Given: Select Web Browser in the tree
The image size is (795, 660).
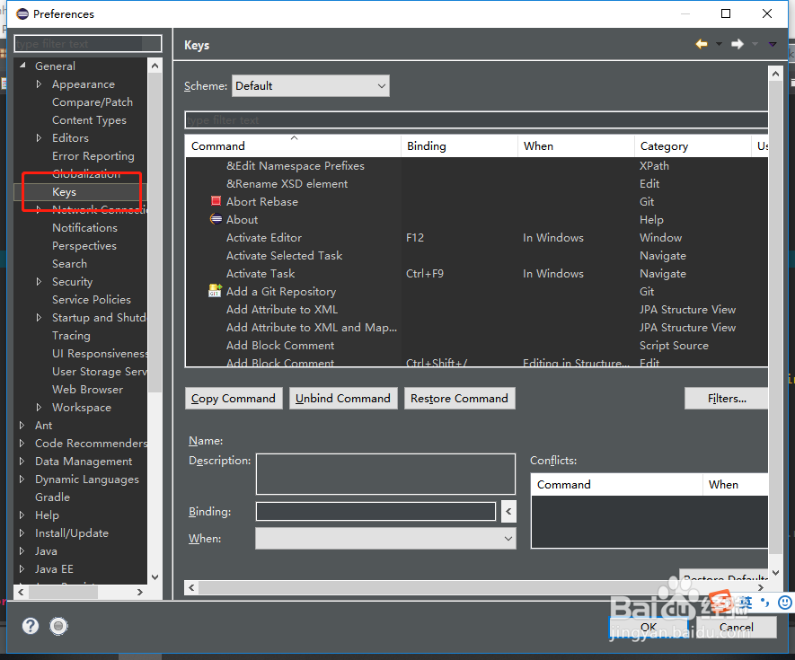Looking at the screenshot, I should 87,390.
